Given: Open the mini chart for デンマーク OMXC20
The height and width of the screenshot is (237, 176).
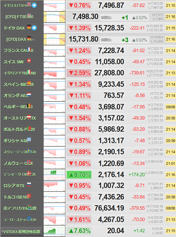Looking at the screenshot, I should pos(55,175).
